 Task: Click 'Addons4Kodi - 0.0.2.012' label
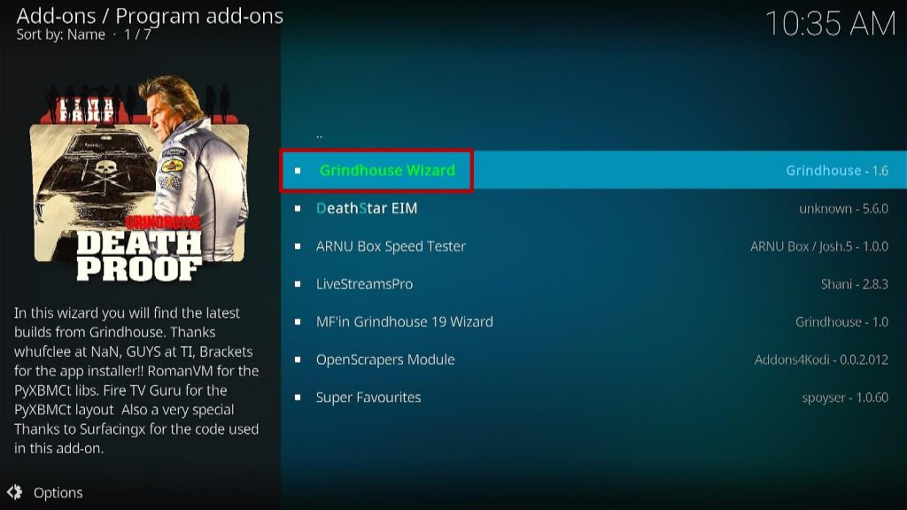coord(821,359)
